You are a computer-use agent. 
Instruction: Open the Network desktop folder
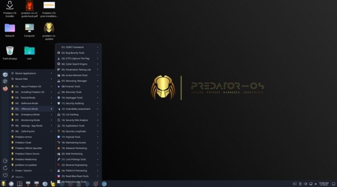coord(10,30)
